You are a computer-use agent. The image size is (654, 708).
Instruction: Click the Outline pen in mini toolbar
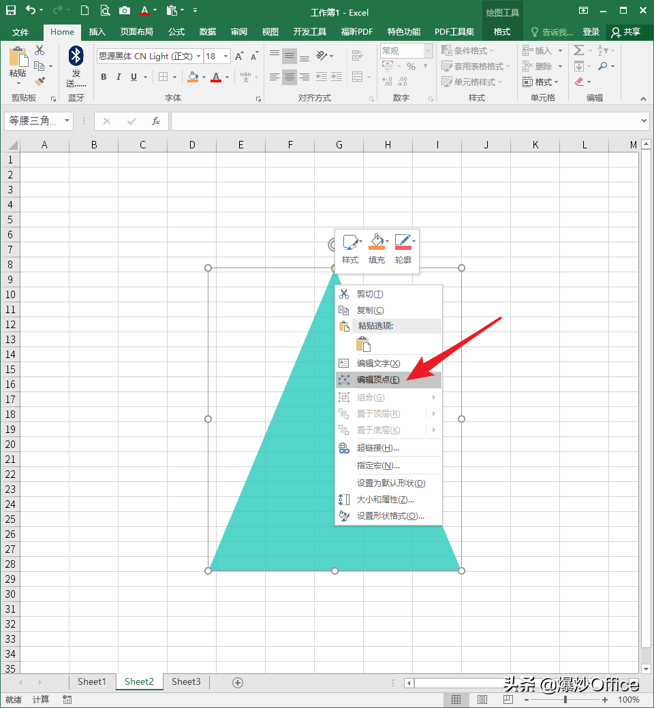[x=403, y=248]
